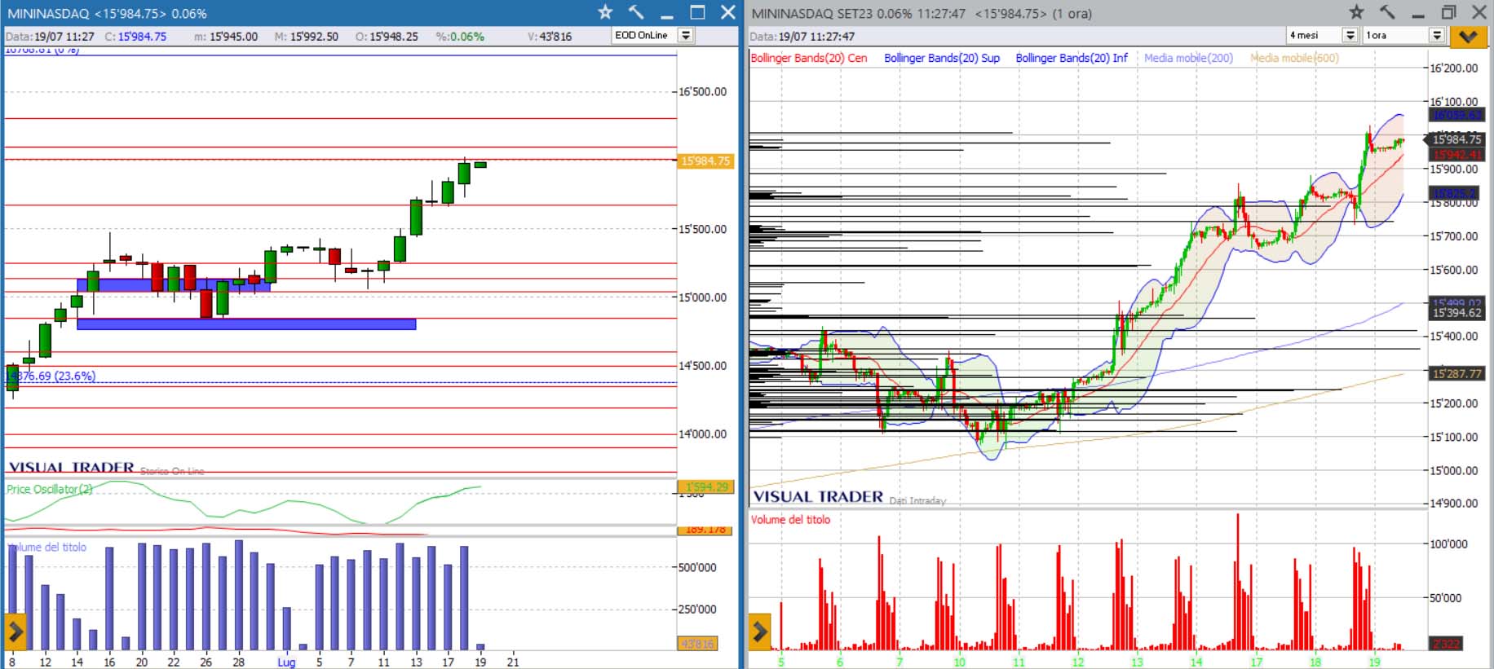
Task: Click 'Data:19/07 11:27' in left data bar
Action: (x=50, y=37)
